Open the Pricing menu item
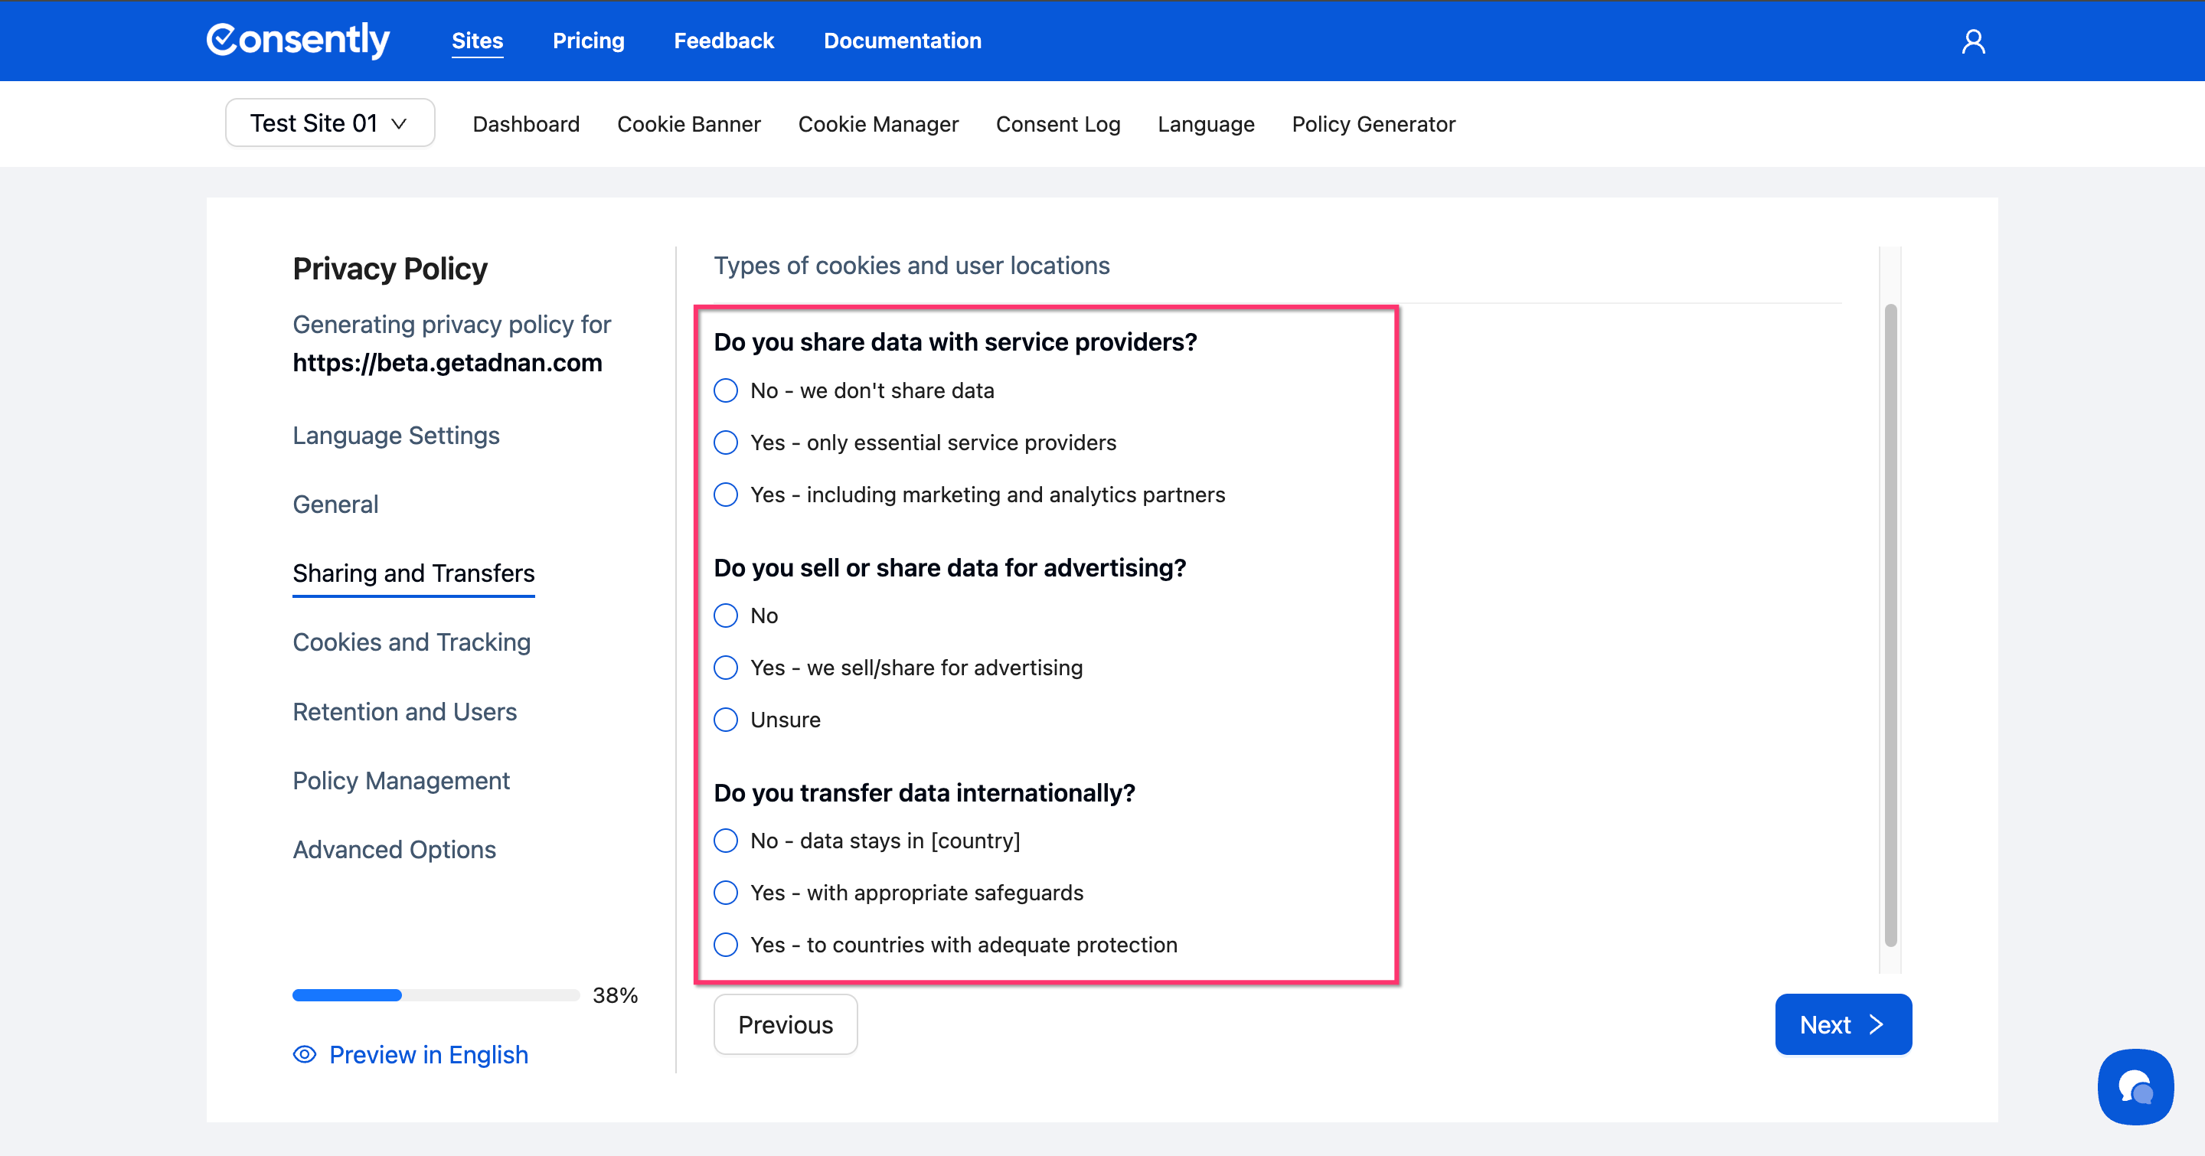Image resolution: width=2205 pixels, height=1156 pixels. [x=588, y=41]
